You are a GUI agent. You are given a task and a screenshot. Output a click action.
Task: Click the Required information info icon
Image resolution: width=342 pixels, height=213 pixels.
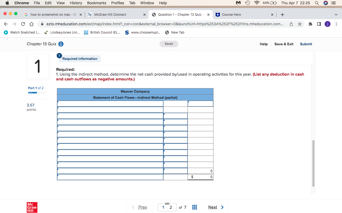59,56
